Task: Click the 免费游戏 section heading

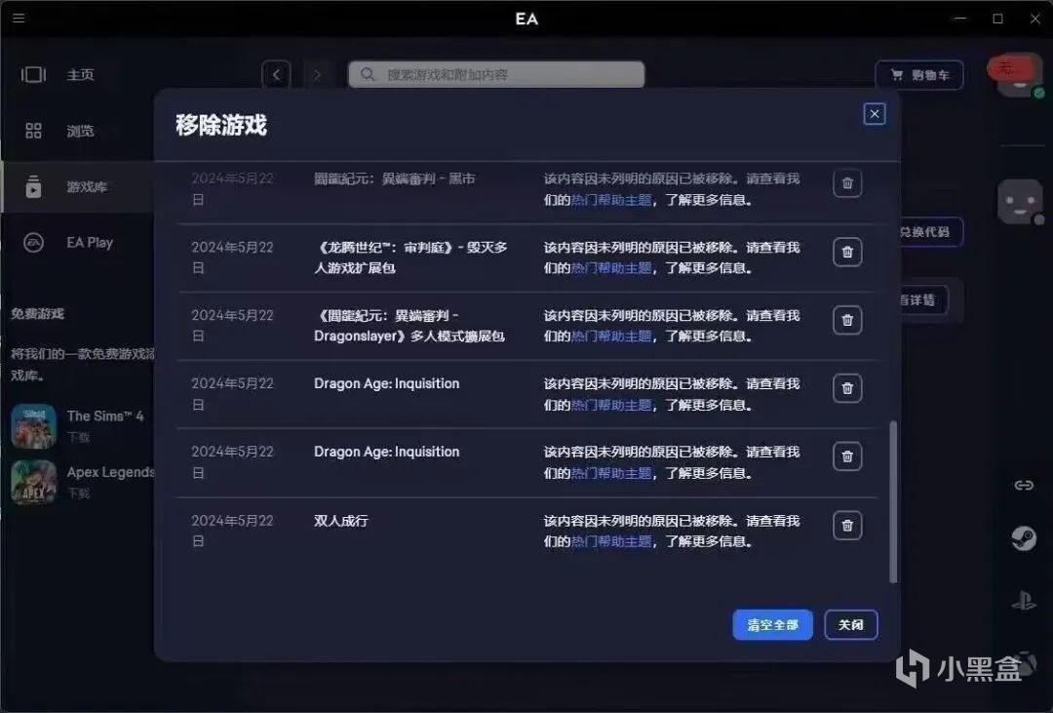Action: tap(38, 314)
